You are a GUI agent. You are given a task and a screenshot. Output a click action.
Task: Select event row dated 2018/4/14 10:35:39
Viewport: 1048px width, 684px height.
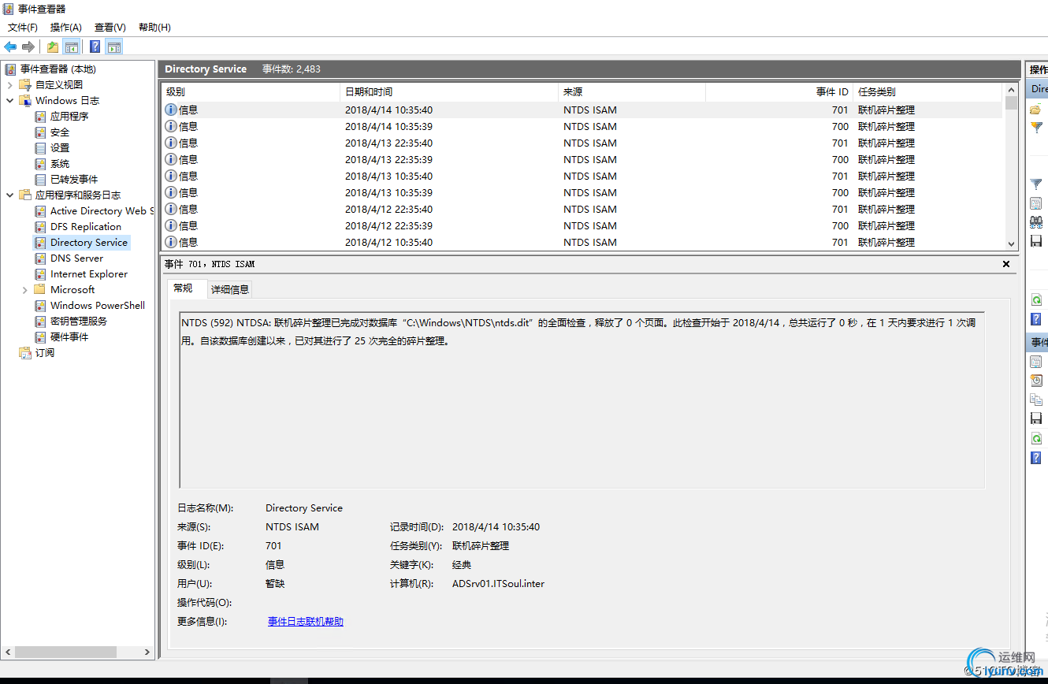[x=582, y=126]
